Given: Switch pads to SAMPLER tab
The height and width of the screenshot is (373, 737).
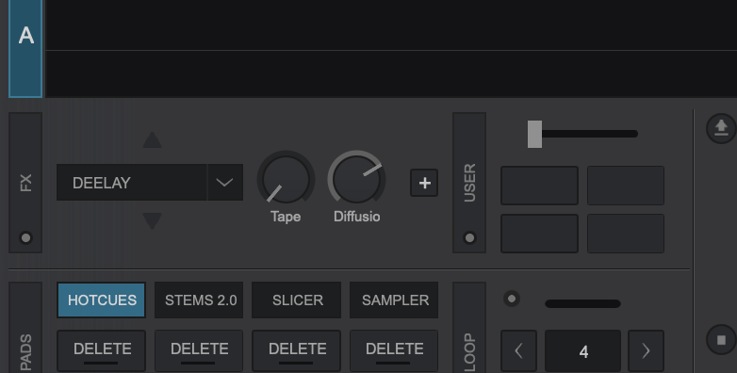Looking at the screenshot, I should click(394, 300).
